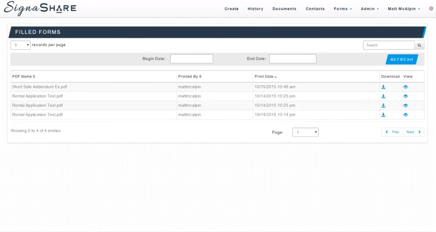Open the records per page dropdown
The width and height of the screenshot is (436, 232).
[20, 45]
